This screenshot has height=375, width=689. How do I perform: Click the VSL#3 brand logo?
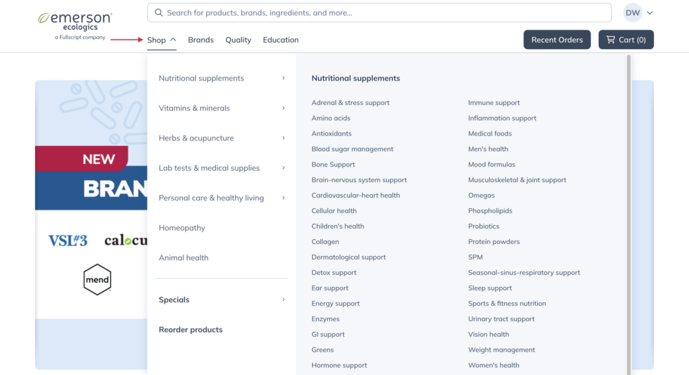point(68,240)
